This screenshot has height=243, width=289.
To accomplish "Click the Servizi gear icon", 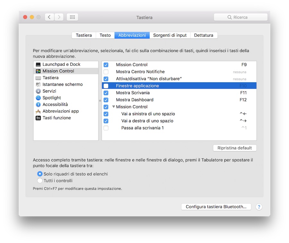I will point(38,91).
